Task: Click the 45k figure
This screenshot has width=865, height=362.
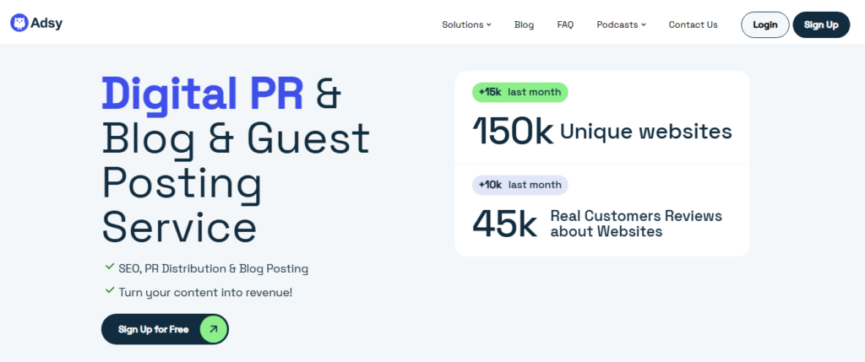Action: 504,223
